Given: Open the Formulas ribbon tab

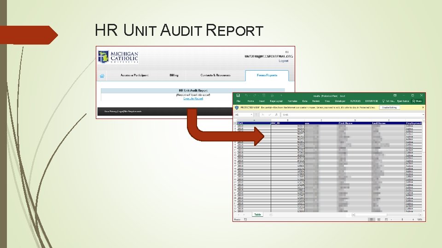Looking at the screenshot, I should point(292,101).
